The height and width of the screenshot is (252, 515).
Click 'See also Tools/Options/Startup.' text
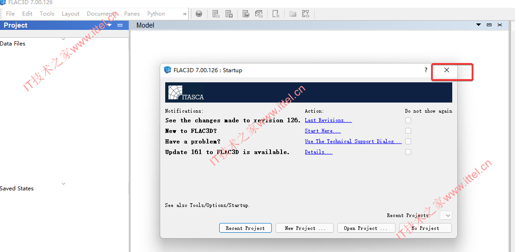[x=207, y=206]
